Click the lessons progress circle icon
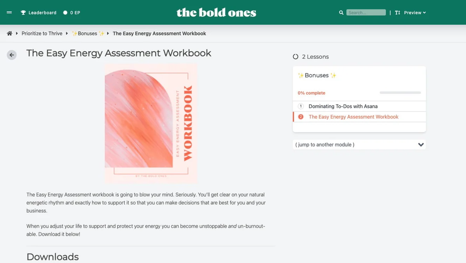This screenshot has height=263, width=466. [x=296, y=57]
